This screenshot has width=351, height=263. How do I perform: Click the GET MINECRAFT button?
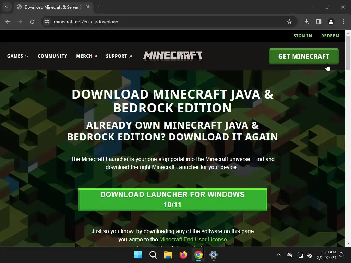pos(304,57)
